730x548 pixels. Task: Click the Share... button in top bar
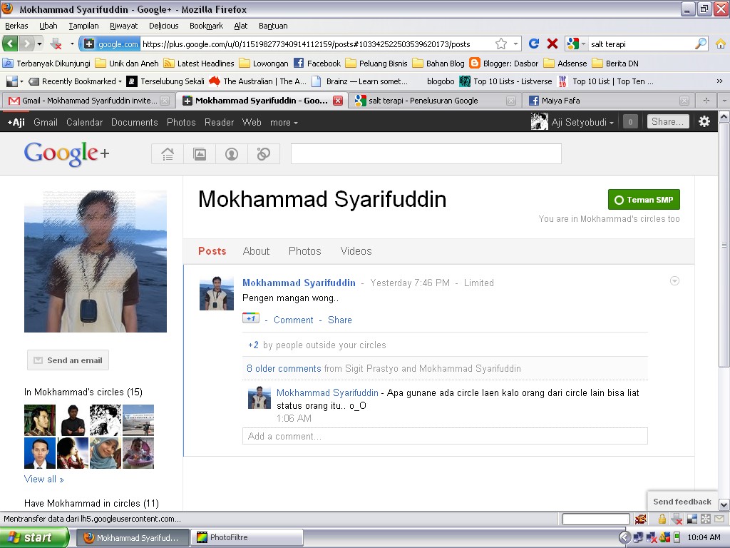point(668,121)
